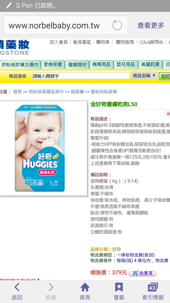The image size is (170, 303).
Task: Focus the keyword search input field
Action: [81, 76]
